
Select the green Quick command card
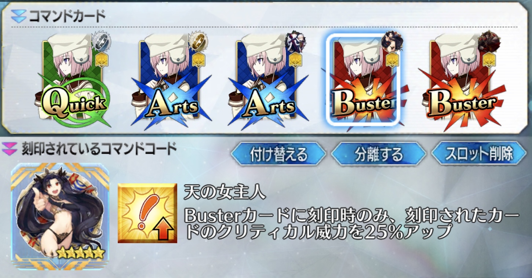(x=73, y=81)
